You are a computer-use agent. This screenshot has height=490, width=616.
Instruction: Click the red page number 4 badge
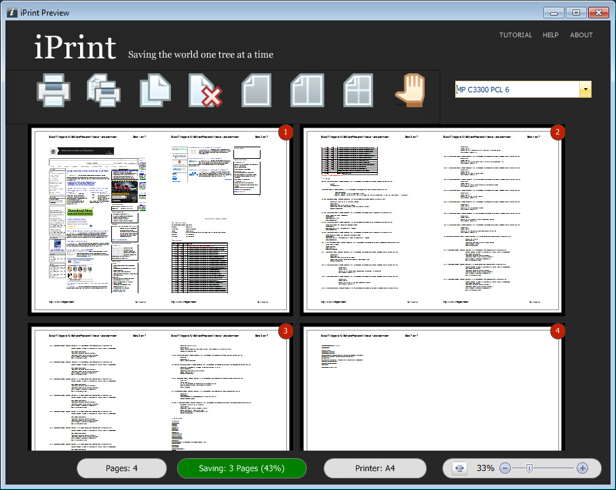click(x=558, y=331)
